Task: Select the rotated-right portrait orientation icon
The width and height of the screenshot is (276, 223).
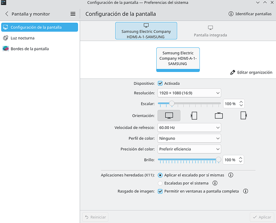Action: point(244,116)
